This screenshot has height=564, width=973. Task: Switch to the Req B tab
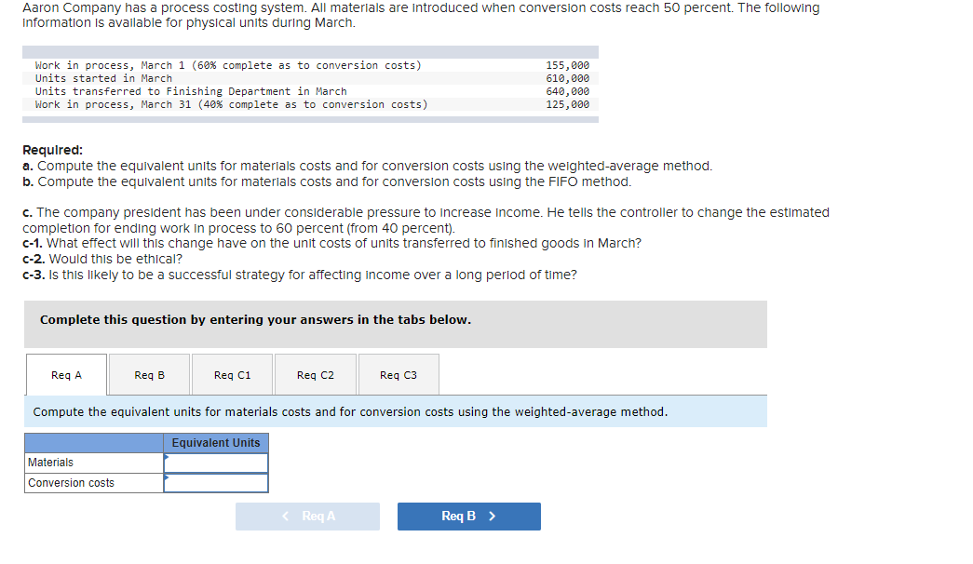pyautogui.click(x=150, y=373)
